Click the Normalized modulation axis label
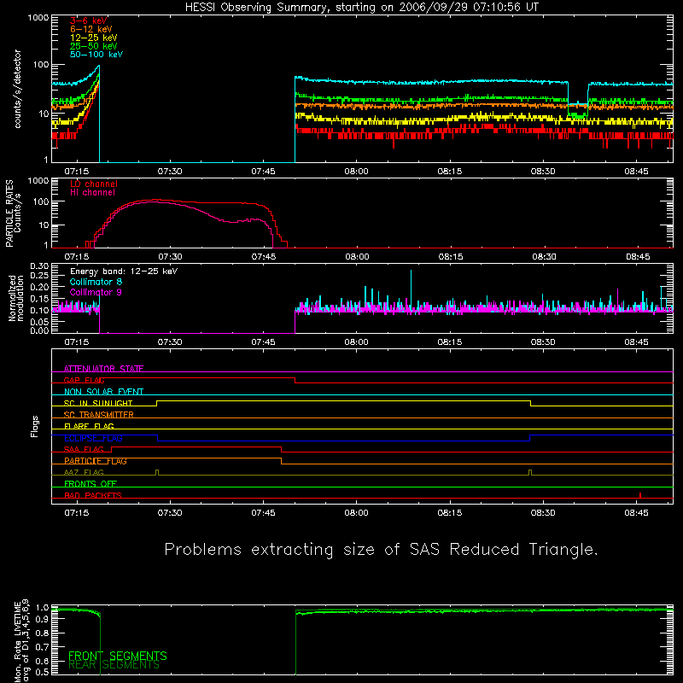 (x=16, y=298)
